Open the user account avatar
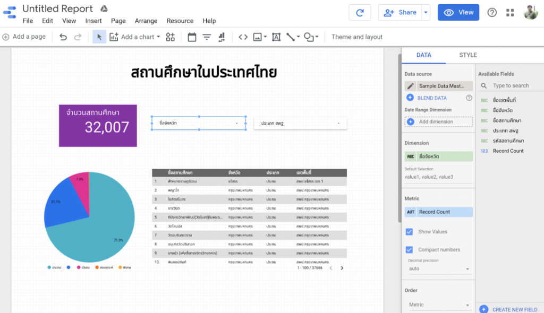The image size is (544, 313). 531,13
